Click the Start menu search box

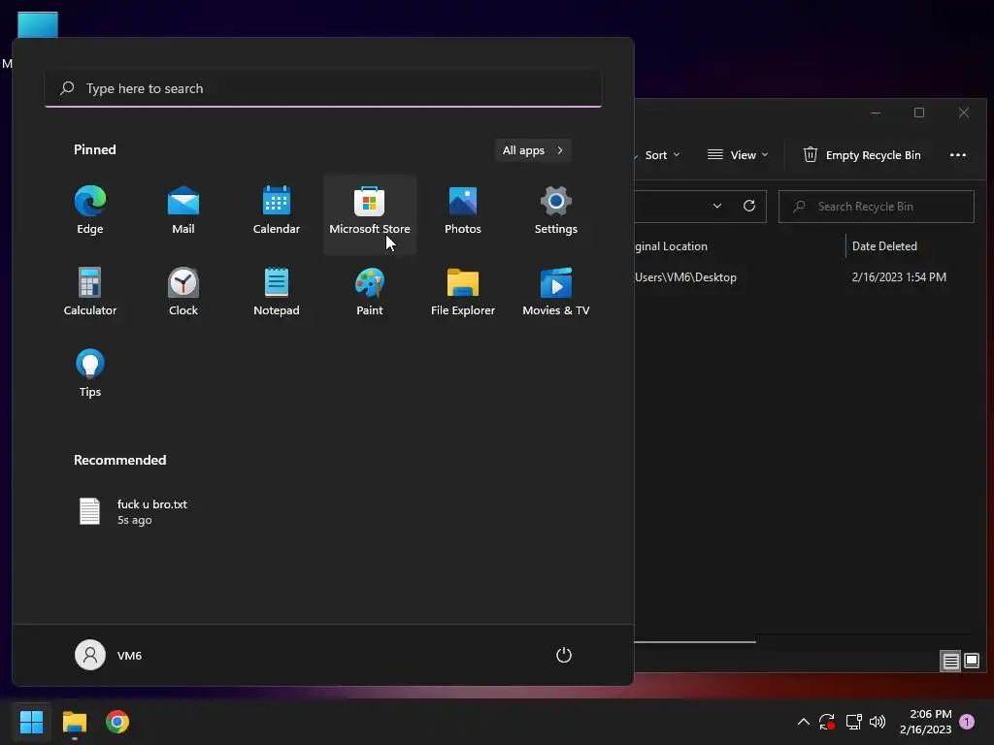323,88
